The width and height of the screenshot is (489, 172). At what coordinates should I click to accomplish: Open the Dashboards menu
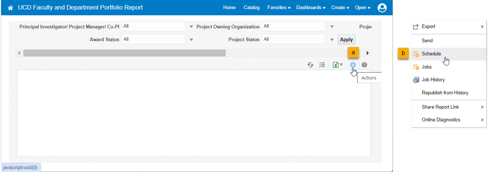(x=310, y=8)
